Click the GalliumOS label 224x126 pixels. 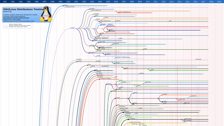pyautogui.click(x=193, y=96)
